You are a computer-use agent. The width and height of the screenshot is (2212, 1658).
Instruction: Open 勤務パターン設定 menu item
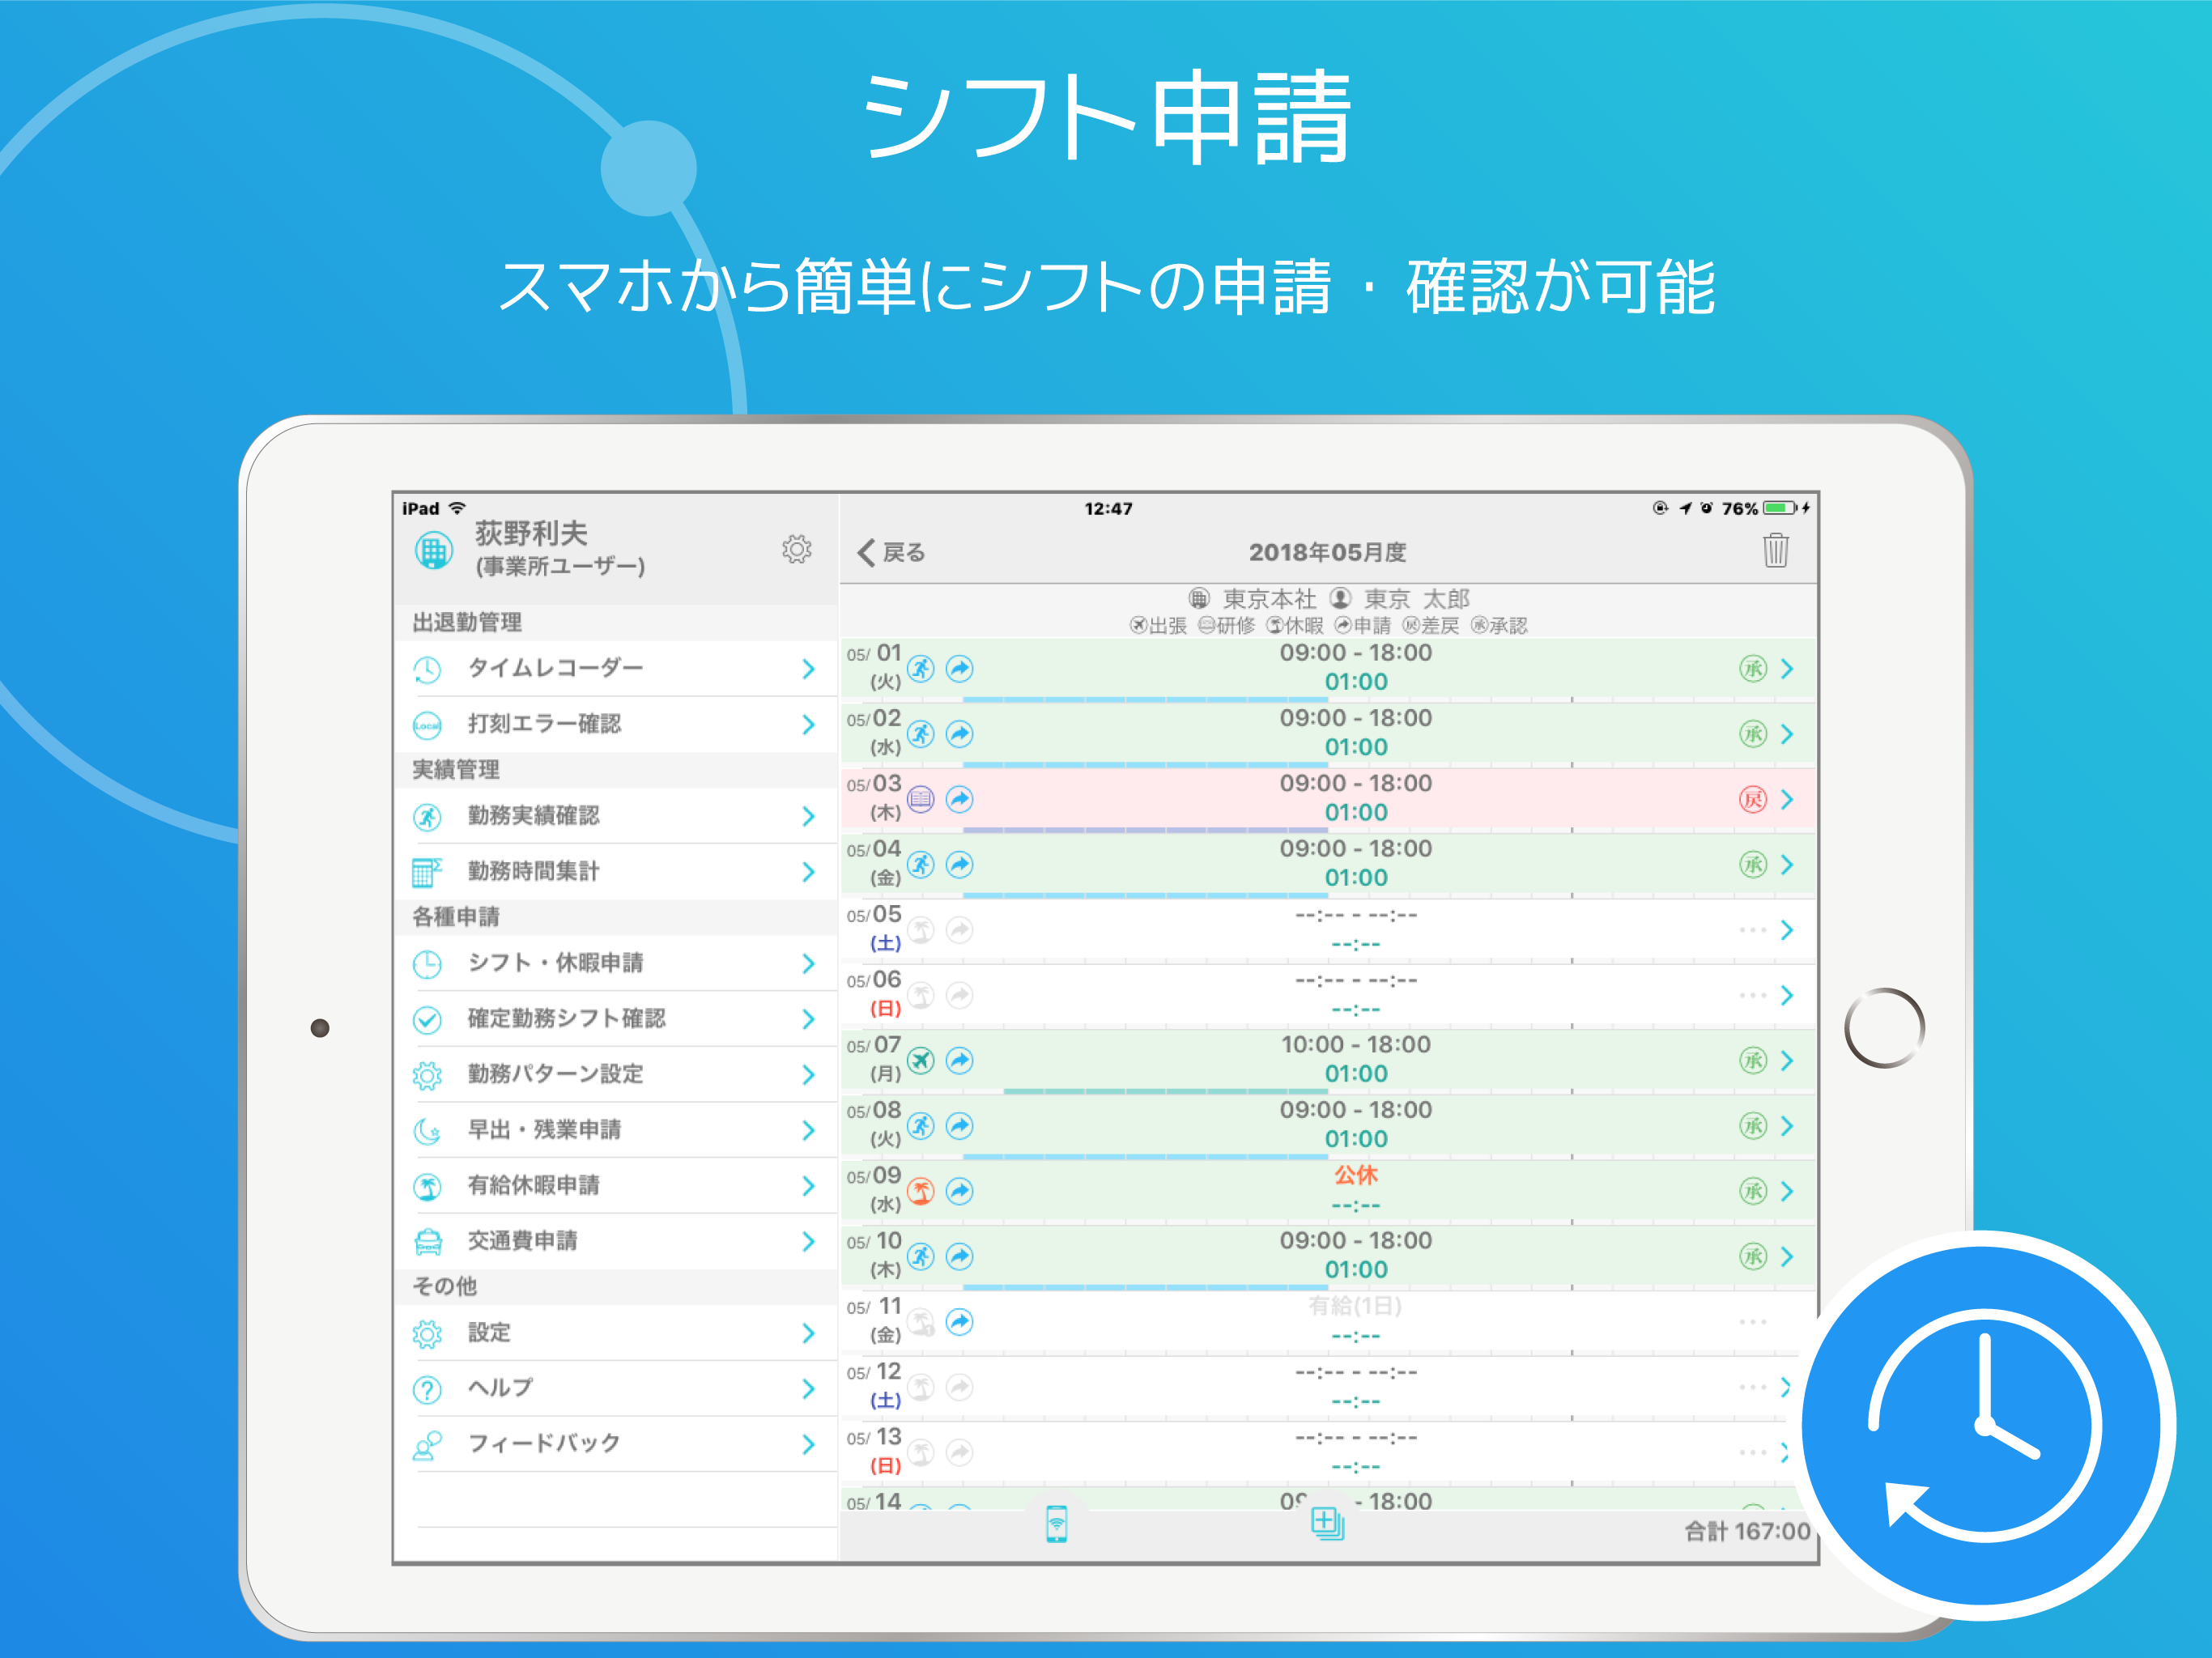[616, 1074]
